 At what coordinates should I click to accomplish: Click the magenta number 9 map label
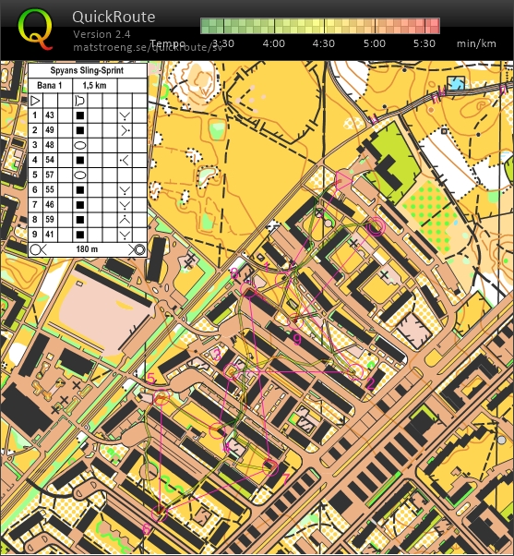[297, 340]
